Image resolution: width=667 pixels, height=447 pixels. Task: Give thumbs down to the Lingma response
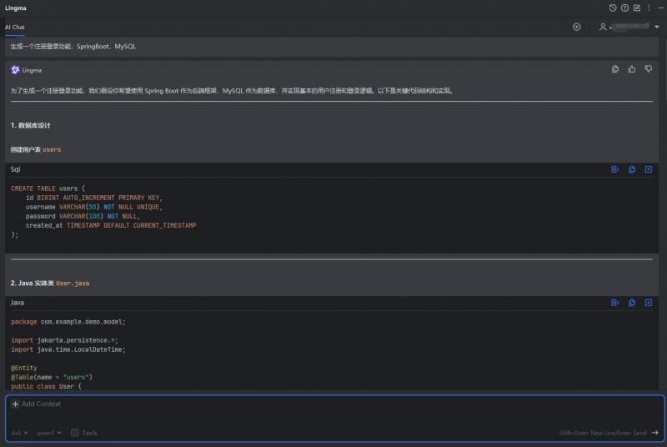[x=648, y=69]
